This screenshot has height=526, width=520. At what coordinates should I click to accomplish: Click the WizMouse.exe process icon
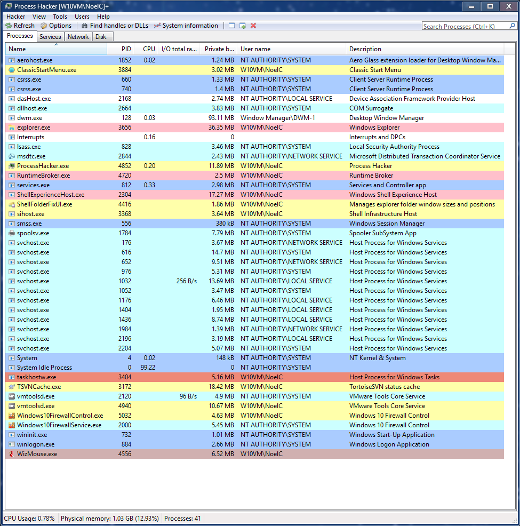[12, 454]
